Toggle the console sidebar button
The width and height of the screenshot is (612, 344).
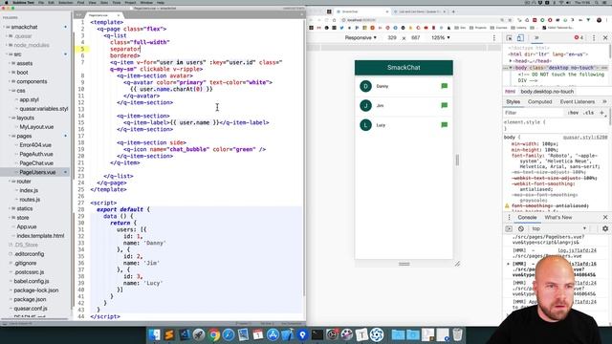pyautogui.click(x=509, y=229)
